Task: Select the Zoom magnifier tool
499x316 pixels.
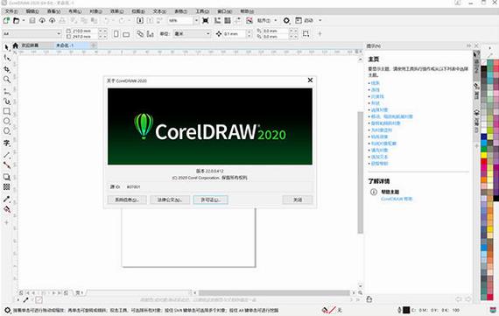Action: [x=7, y=80]
